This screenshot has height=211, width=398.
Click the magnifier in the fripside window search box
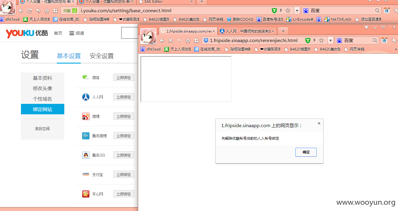[375, 40]
